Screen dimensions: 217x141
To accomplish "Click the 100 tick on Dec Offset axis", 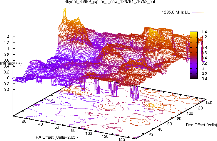I will click(190, 113).
